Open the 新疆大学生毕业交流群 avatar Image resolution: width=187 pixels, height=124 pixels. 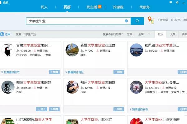point(72,50)
